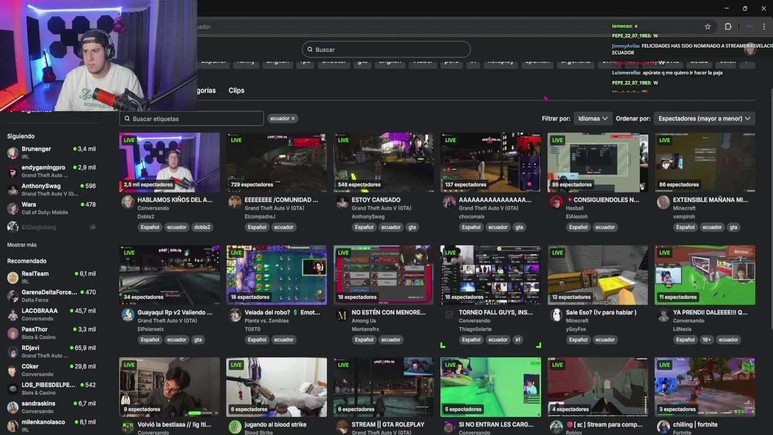Open the TORNEO FALL GUYS stream thumbnail
Screen dimensions: 773x435
[490, 274]
